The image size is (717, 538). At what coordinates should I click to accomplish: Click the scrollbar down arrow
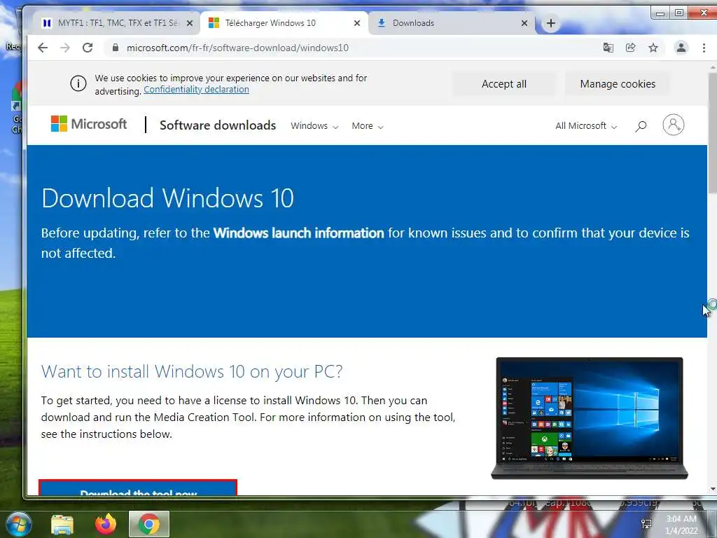coord(712,489)
